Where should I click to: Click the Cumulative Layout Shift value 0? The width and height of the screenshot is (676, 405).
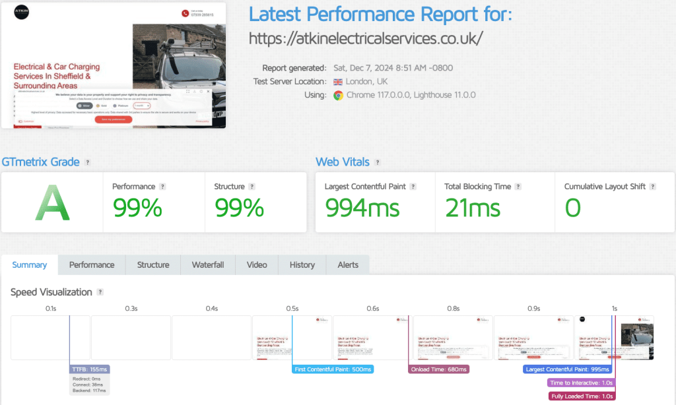[x=573, y=208]
